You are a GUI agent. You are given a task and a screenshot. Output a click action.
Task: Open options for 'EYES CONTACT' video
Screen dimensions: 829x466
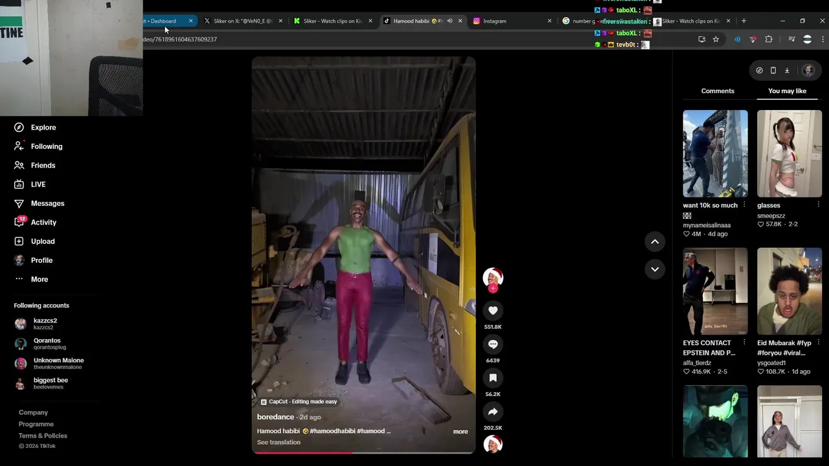[744, 342]
